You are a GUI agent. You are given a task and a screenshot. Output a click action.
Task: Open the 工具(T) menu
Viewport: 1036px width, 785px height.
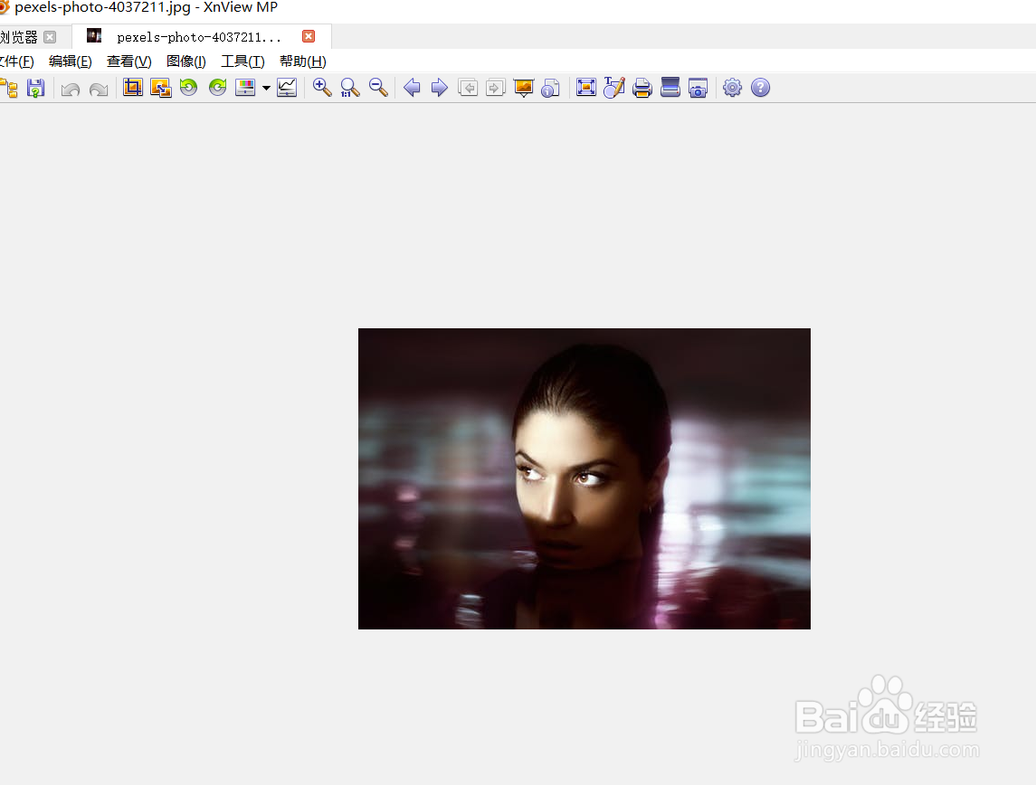click(x=242, y=61)
